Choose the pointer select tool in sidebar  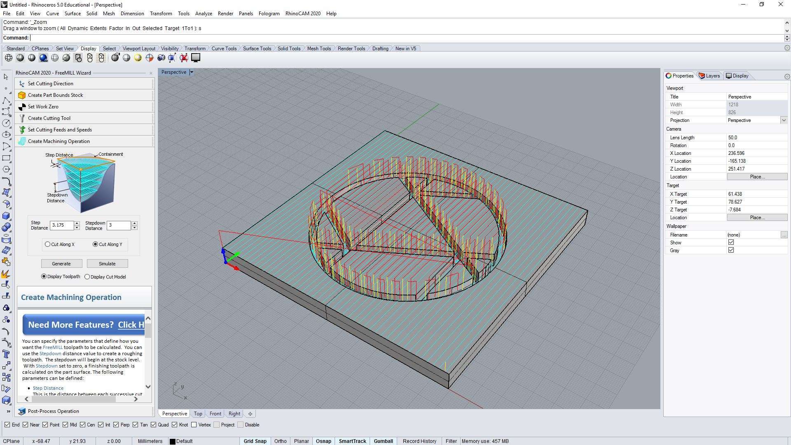(x=6, y=77)
